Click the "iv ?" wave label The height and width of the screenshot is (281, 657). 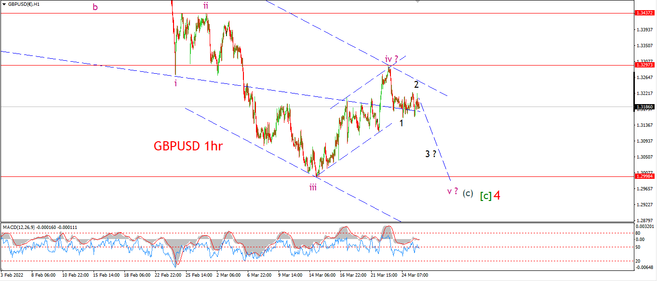pos(391,60)
